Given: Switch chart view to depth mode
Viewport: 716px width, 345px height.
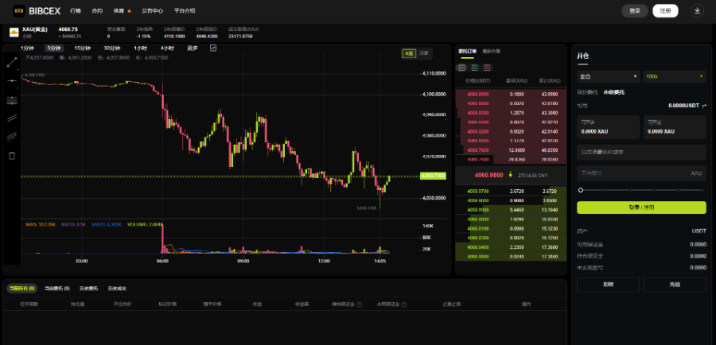Looking at the screenshot, I should click(x=423, y=53).
